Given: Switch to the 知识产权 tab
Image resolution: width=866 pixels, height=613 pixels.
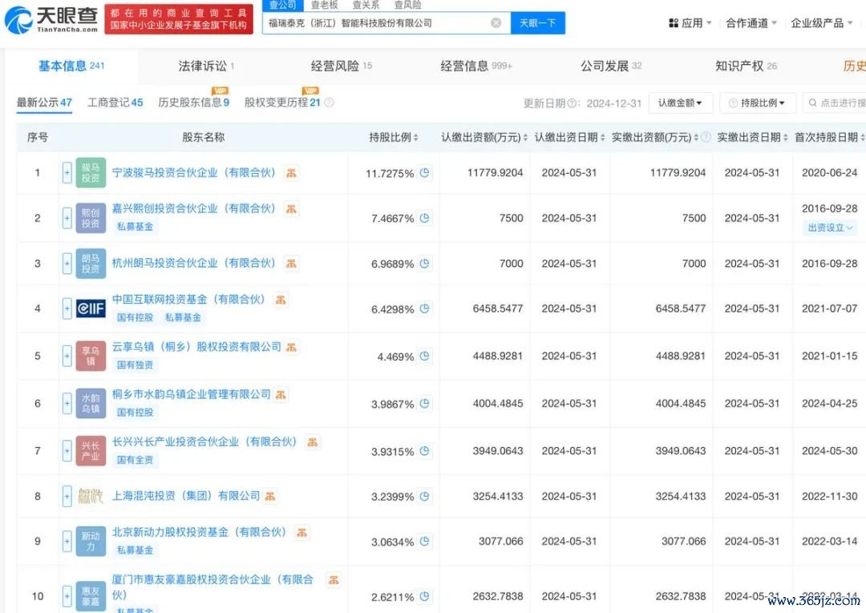Looking at the screenshot, I should click(747, 67).
